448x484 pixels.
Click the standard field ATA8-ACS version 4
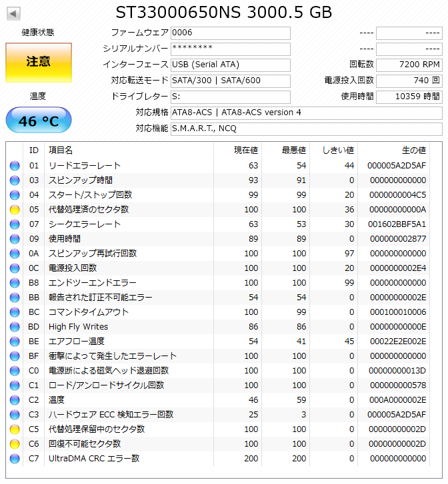(x=307, y=113)
